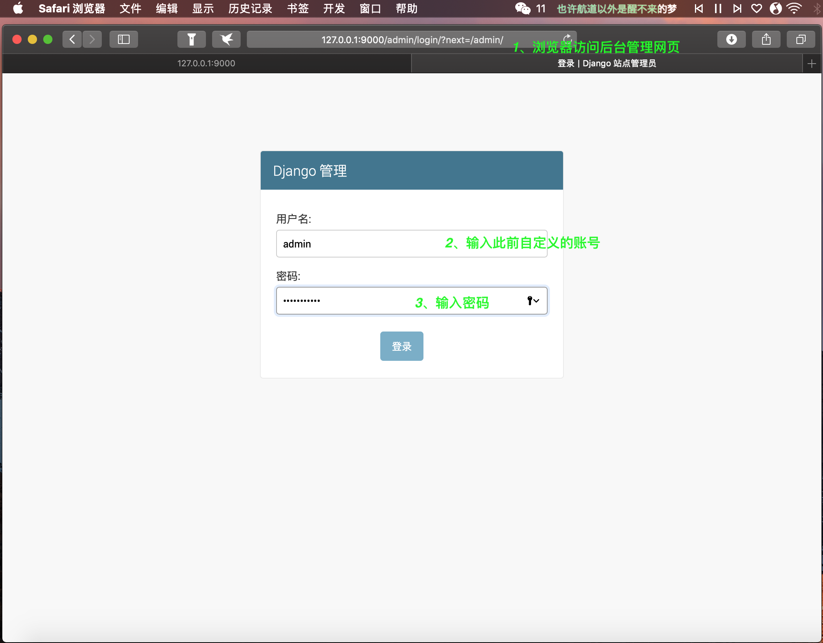Click the globe icon in menu bar
This screenshot has width=823, height=643.
[x=776, y=8]
